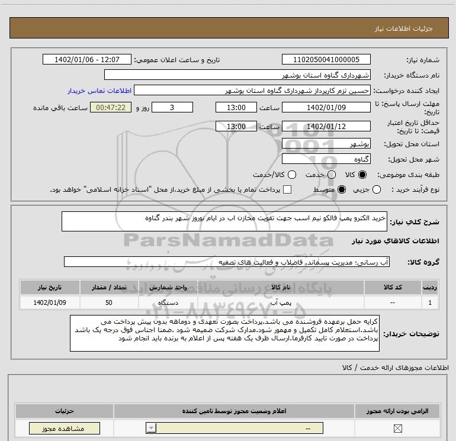Click the need number field 1102050041000005

pos(326,59)
